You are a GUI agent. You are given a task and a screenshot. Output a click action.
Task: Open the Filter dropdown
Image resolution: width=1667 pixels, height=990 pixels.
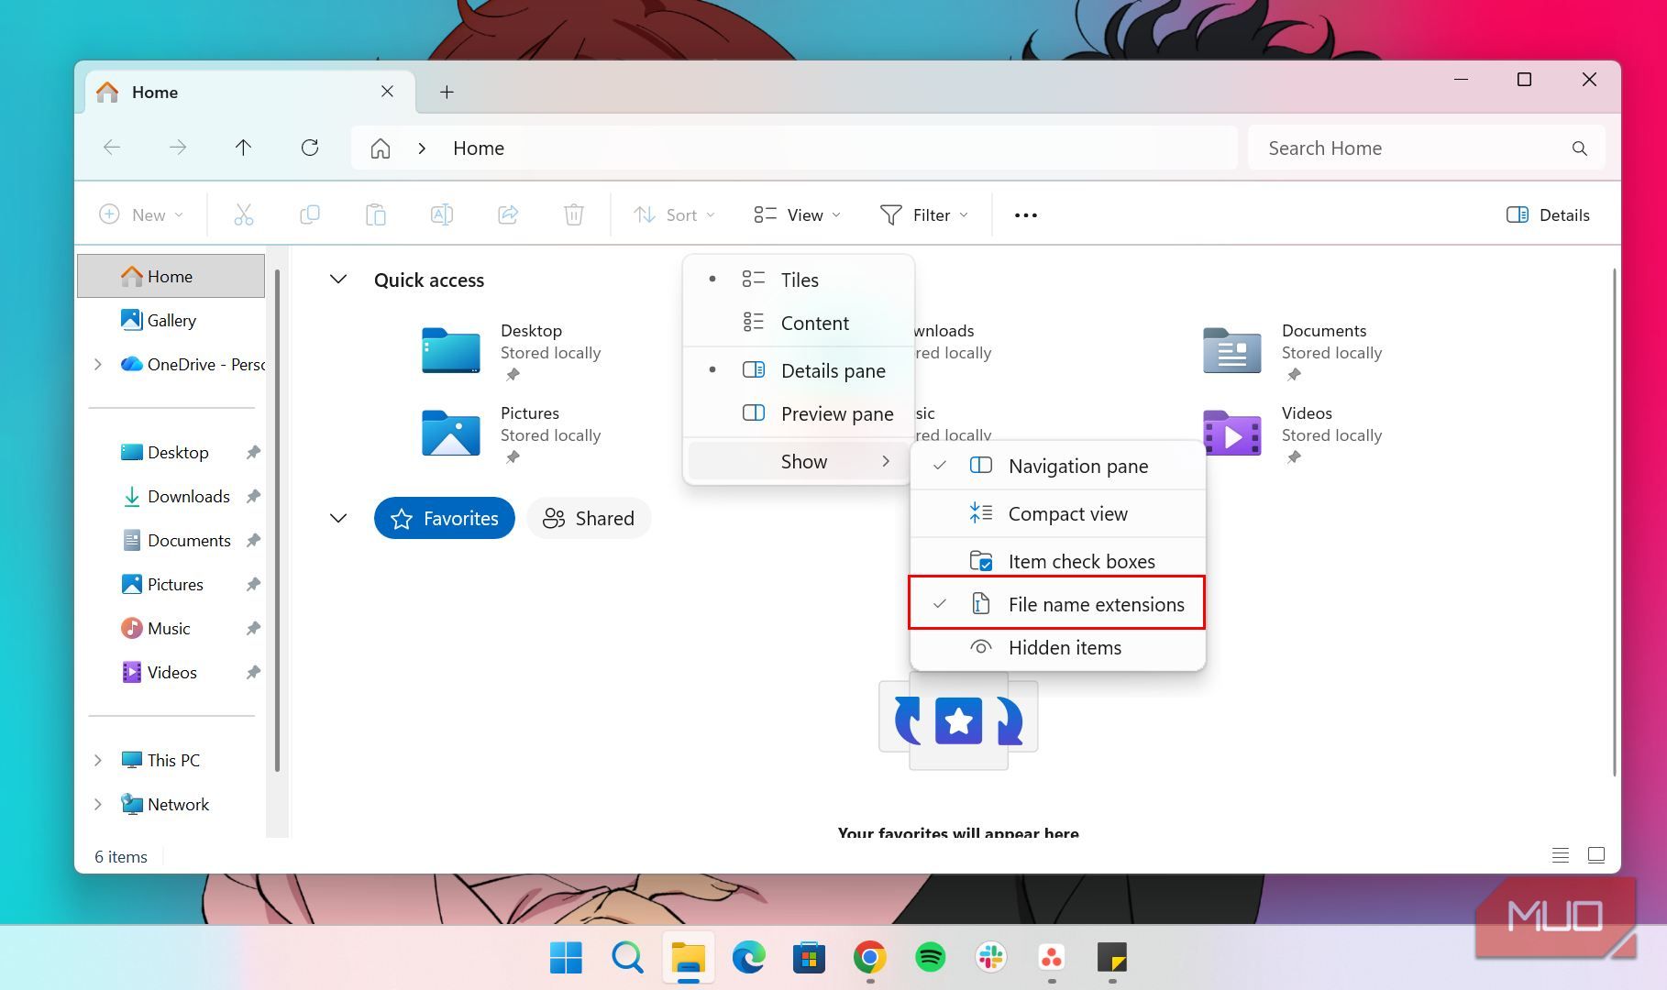click(924, 215)
